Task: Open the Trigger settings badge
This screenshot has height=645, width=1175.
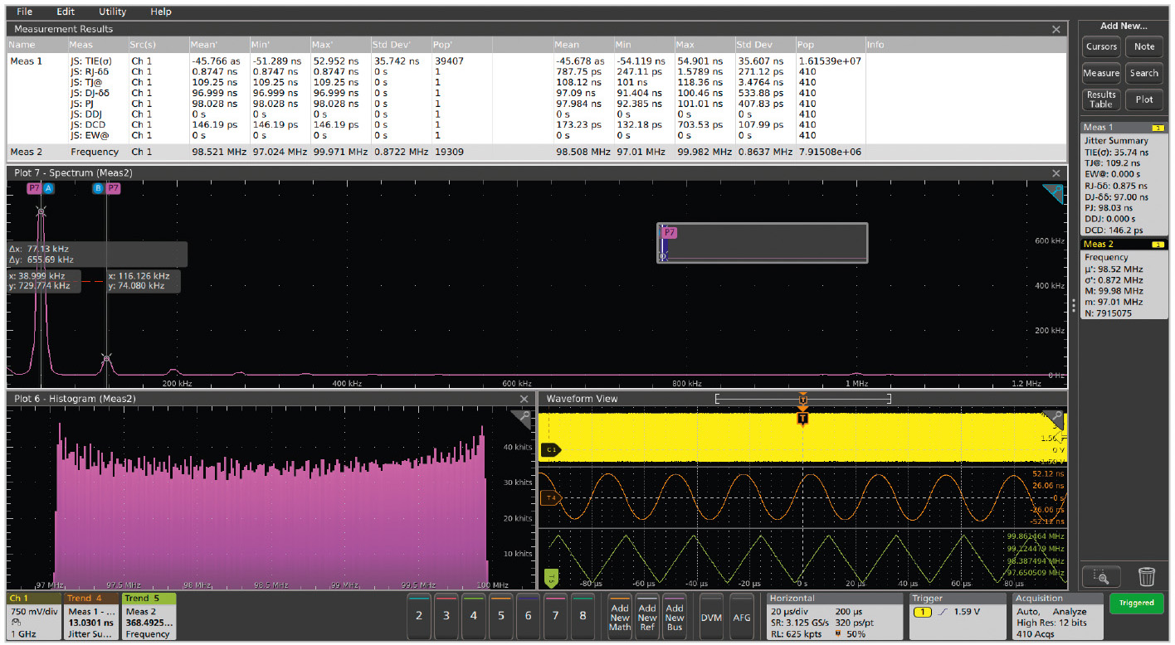Action: tap(956, 616)
